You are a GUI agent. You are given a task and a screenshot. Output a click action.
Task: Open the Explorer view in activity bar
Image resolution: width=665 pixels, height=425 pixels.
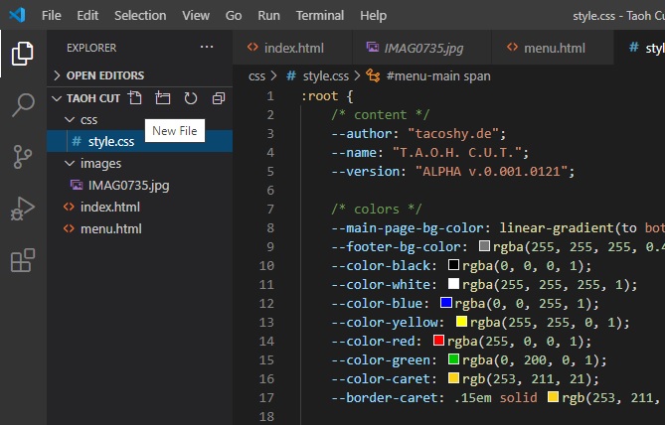(22, 53)
